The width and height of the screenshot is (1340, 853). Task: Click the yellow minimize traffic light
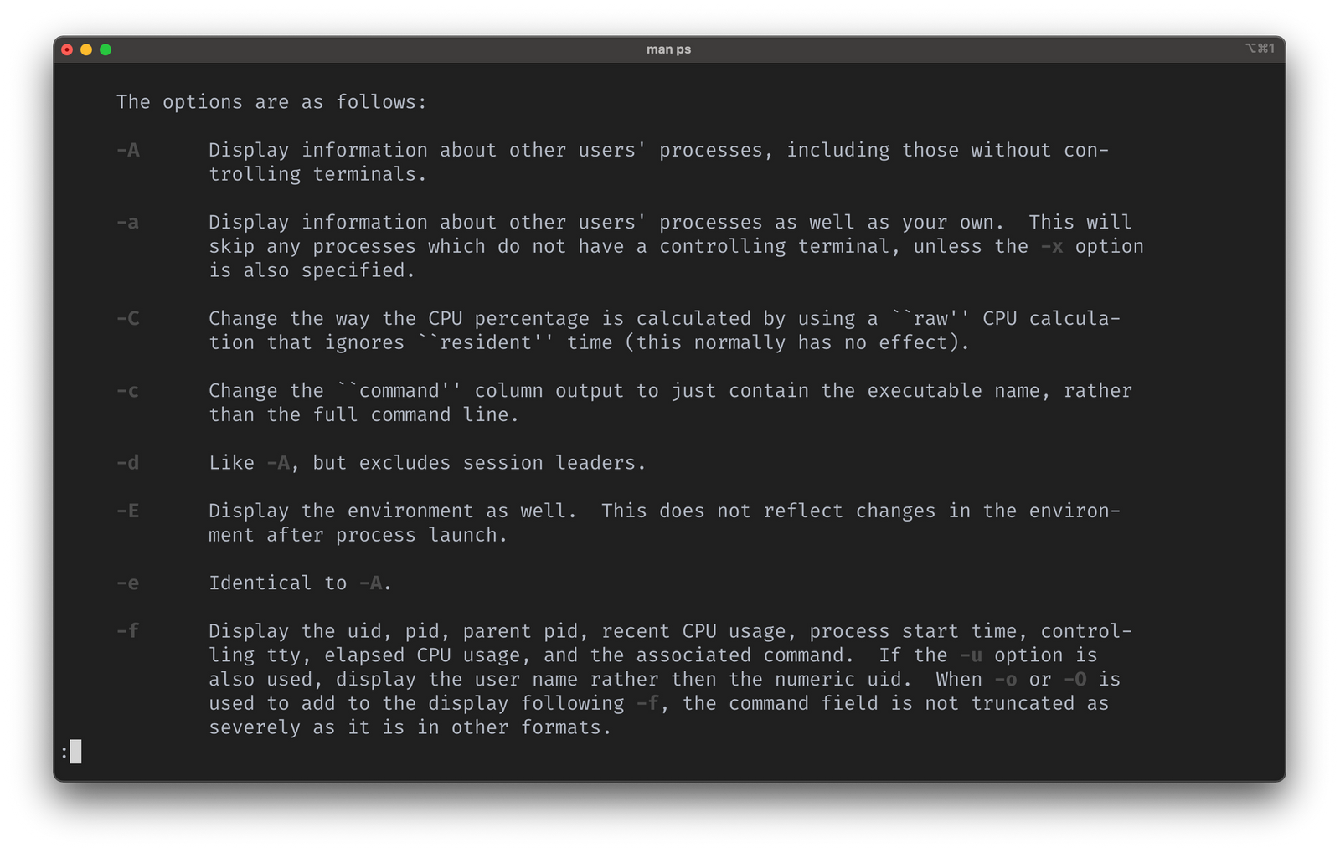tap(86, 49)
